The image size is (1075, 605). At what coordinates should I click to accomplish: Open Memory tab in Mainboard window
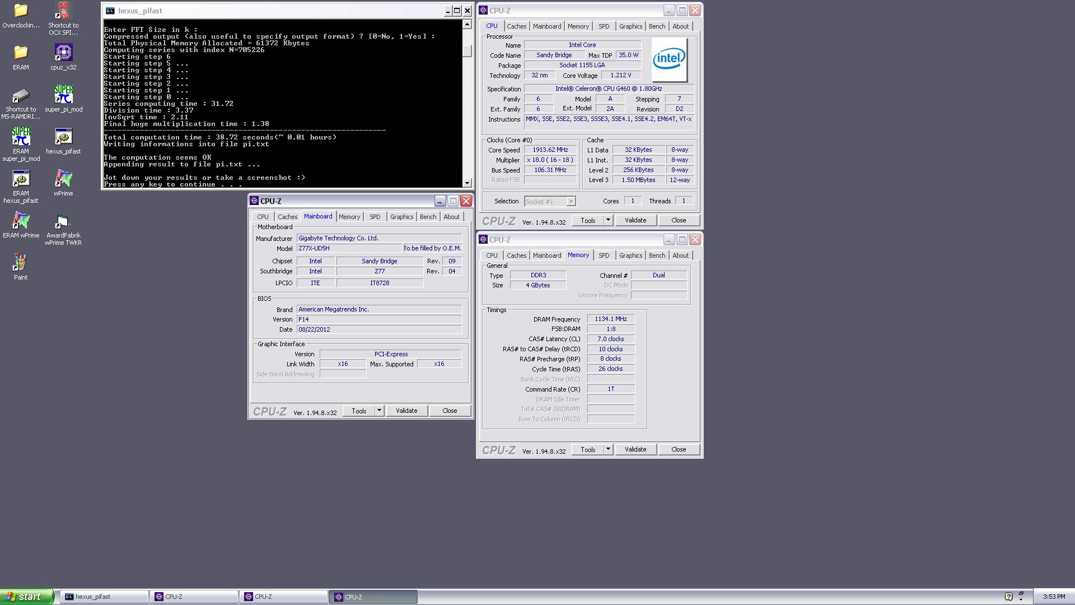(349, 217)
